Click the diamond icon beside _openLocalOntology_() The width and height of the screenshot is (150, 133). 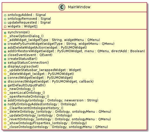(x=5, y=93)
